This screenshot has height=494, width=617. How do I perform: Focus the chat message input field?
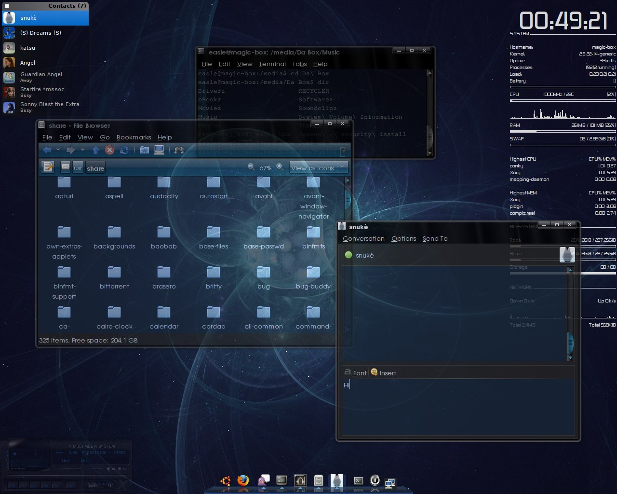(x=458, y=407)
